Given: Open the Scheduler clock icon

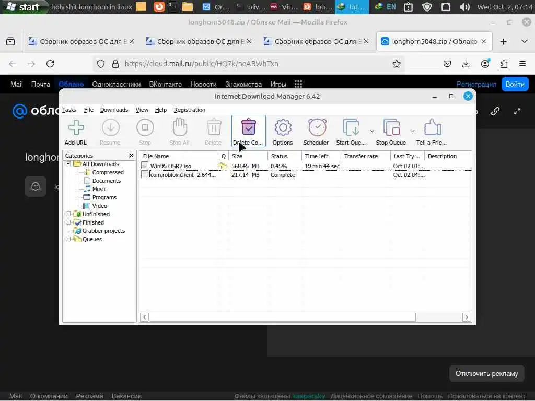Looking at the screenshot, I should [316, 132].
